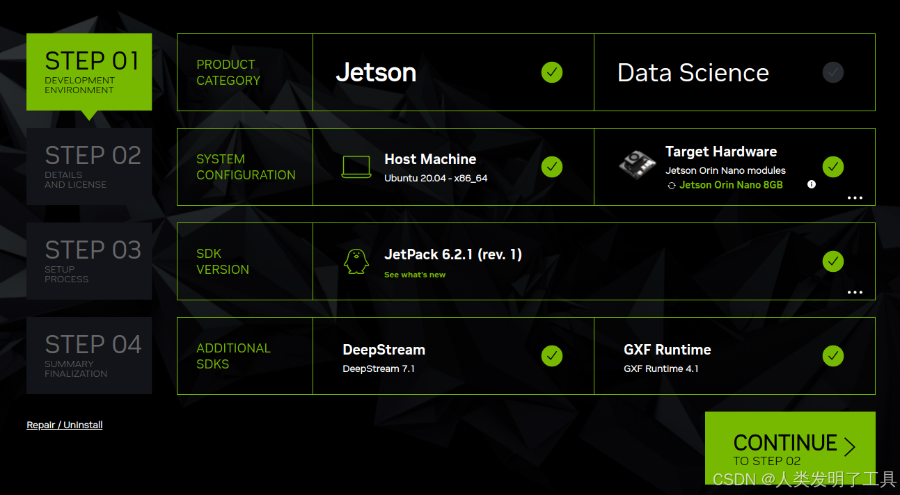Select Step 02 Details and License tab
Screen dimensions: 900x495
click(x=89, y=167)
